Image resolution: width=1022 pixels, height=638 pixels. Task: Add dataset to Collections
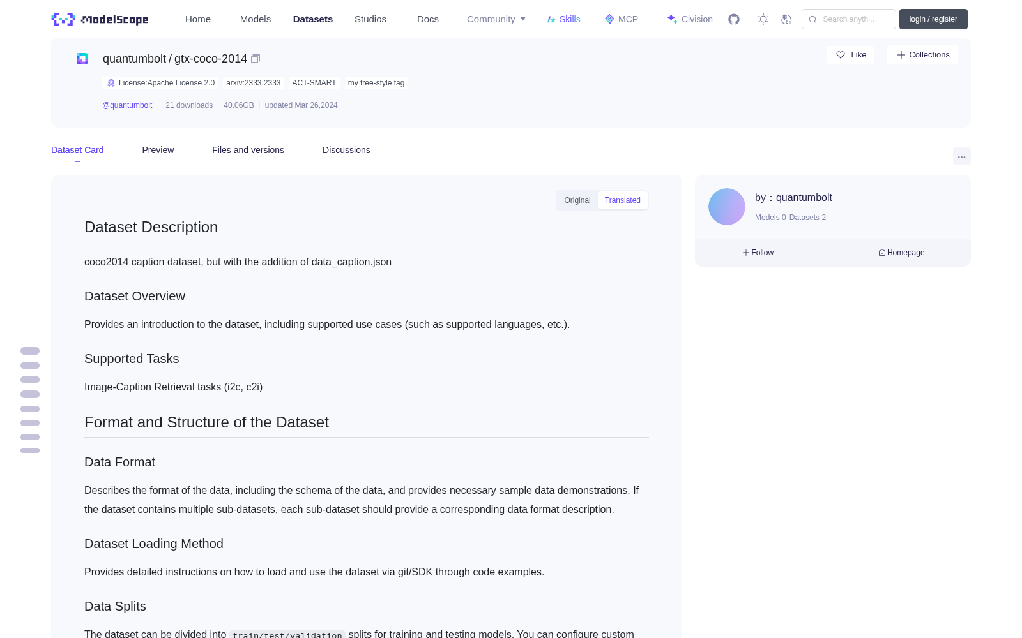click(922, 55)
